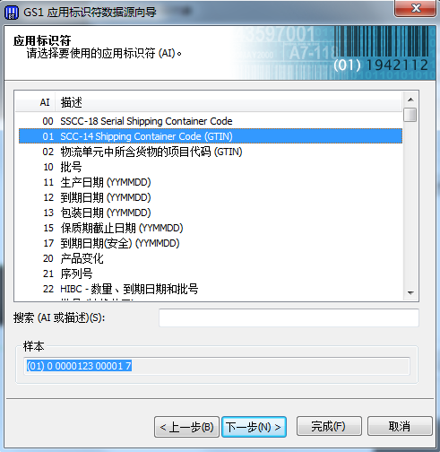Focus the 搜索 (AI 或描述) search field

point(289,317)
